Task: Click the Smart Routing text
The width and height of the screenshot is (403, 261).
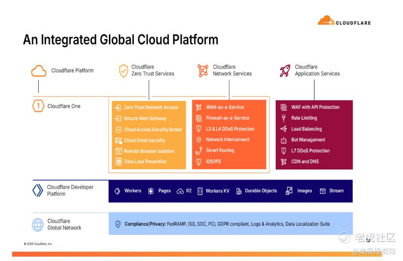Action: 220,150
